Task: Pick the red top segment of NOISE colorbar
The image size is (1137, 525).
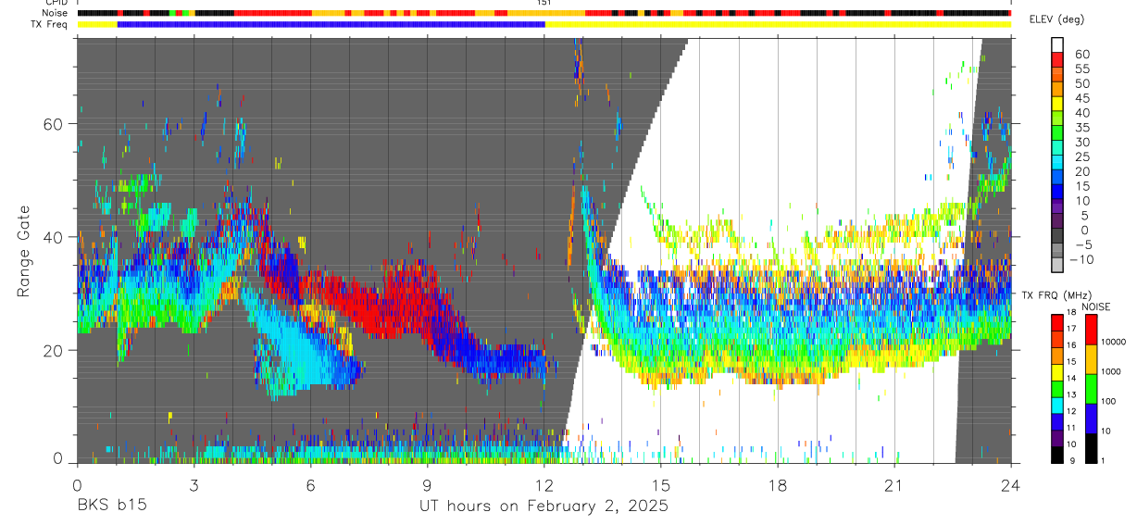Action: pos(1090,330)
